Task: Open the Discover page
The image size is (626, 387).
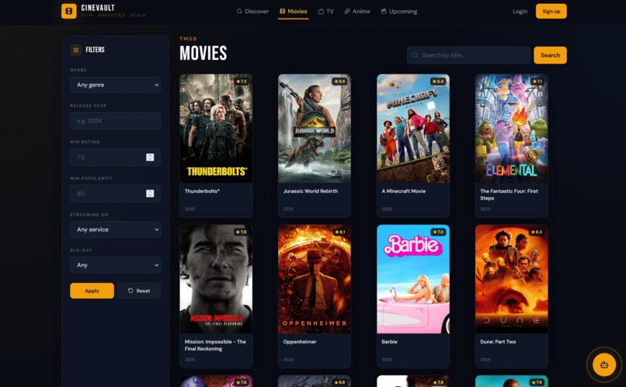Action: click(252, 11)
